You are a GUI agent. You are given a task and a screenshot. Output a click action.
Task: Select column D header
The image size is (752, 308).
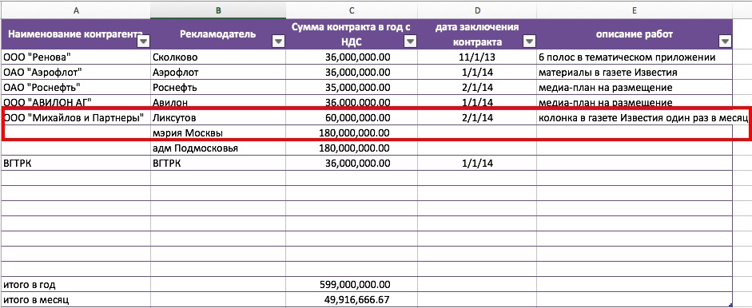(x=477, y=10)
